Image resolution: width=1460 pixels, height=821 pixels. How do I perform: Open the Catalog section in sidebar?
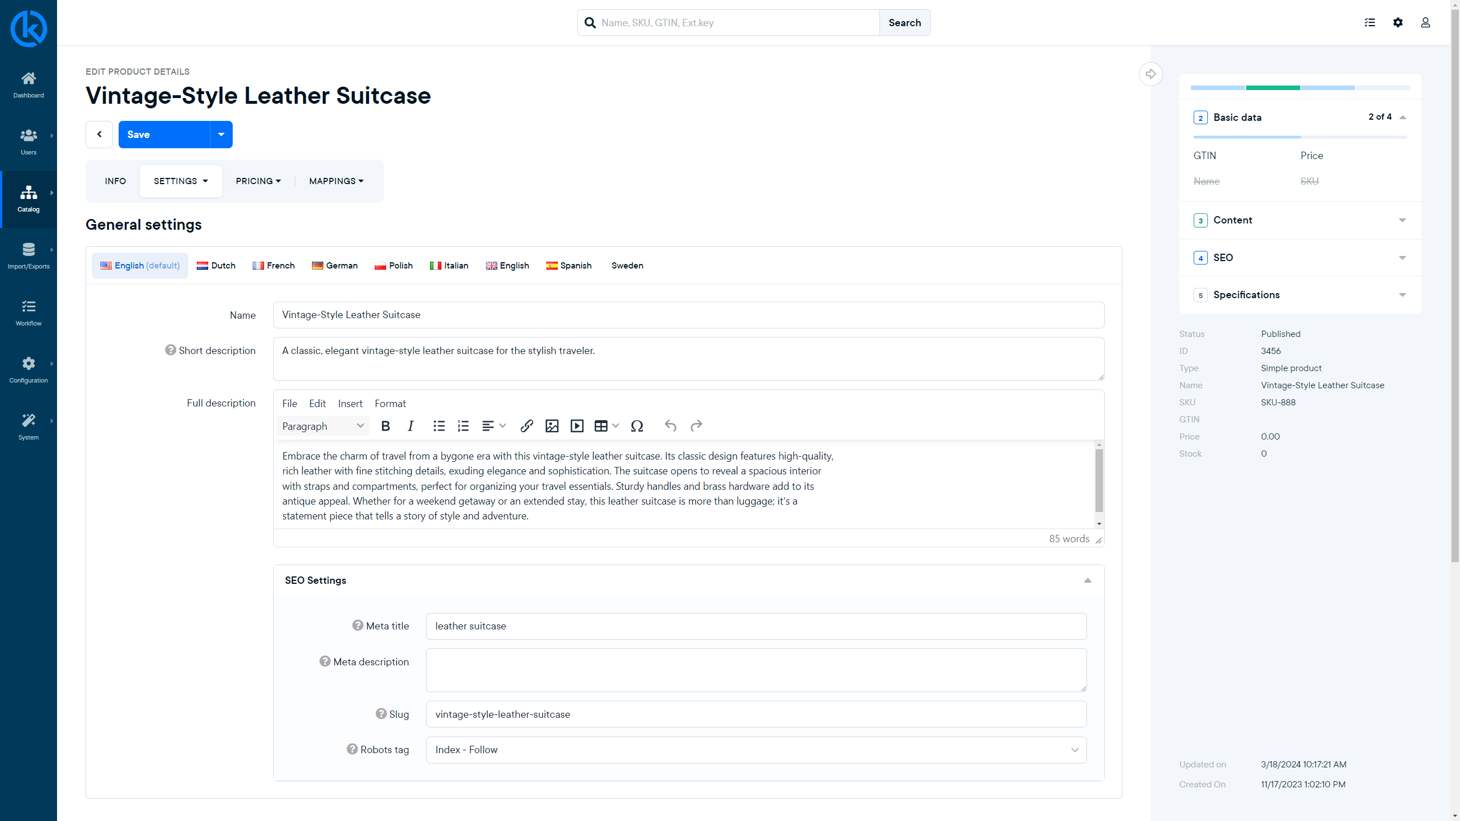point(29,199)
